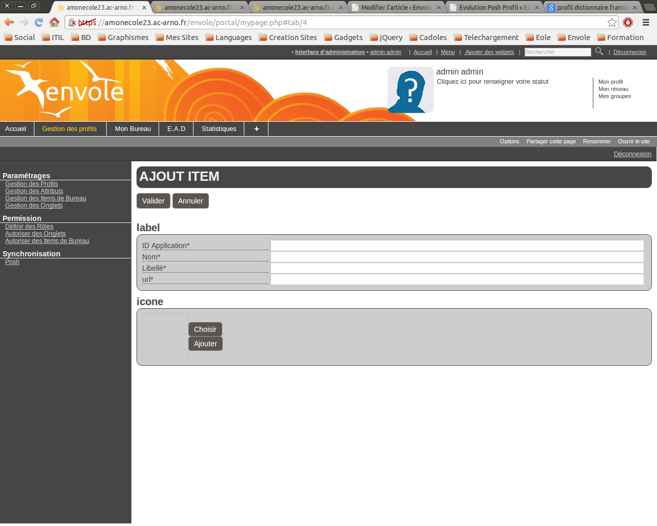Image resolution: width=657 pixels, height=526 pixels.
Task: Click the red adblock extension icon
Action: (628, 23)
